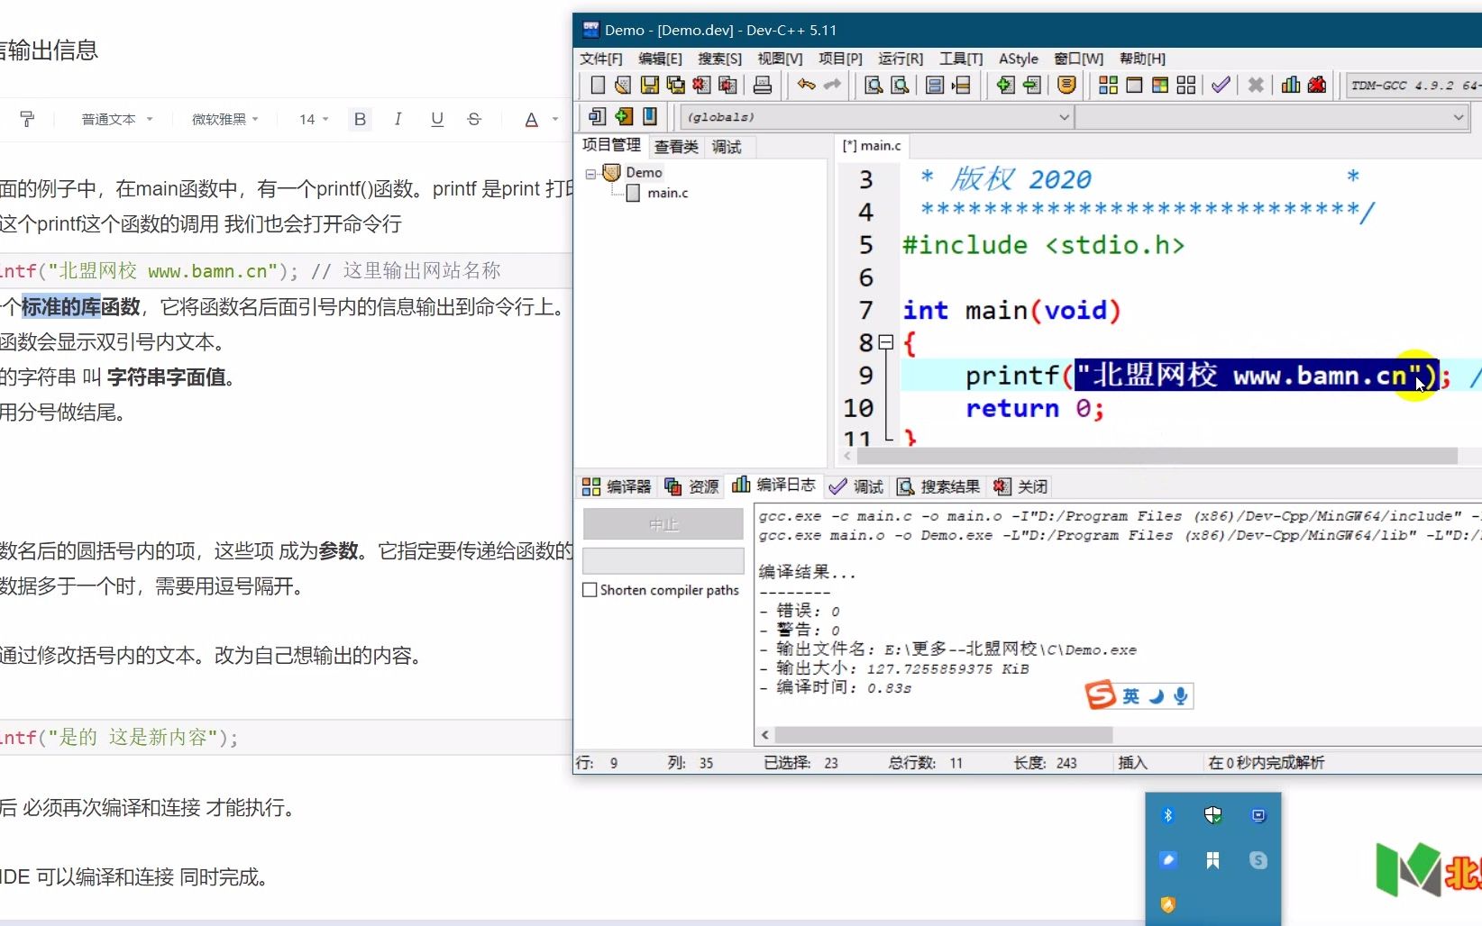Click the Go to function icon
This screenshot has height=926, width=1482.
935,85
